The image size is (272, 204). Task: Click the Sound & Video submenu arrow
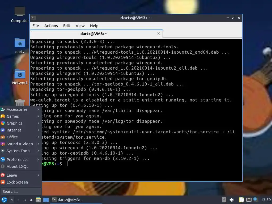tap(38, 144)
